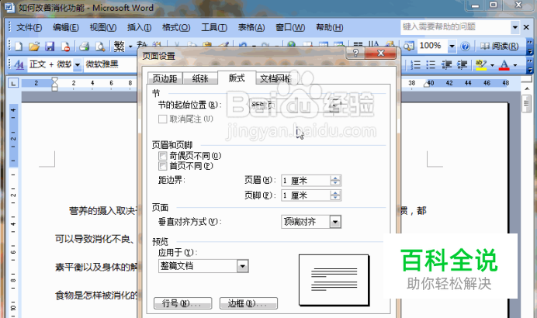The width and height of the screenshot is (537, 318).
Task: Open the style 正文 dropdown arrow
Action: pos(78,64)
